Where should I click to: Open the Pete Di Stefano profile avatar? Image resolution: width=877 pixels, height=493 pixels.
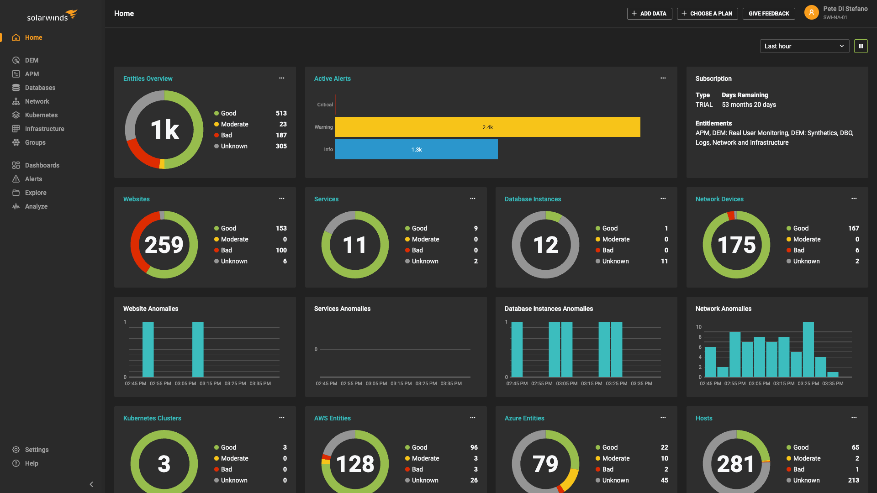pos(811,12)
